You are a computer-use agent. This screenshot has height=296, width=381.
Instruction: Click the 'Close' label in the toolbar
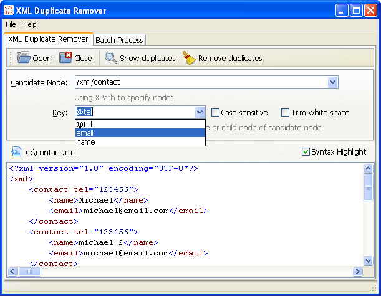(83, 59)
